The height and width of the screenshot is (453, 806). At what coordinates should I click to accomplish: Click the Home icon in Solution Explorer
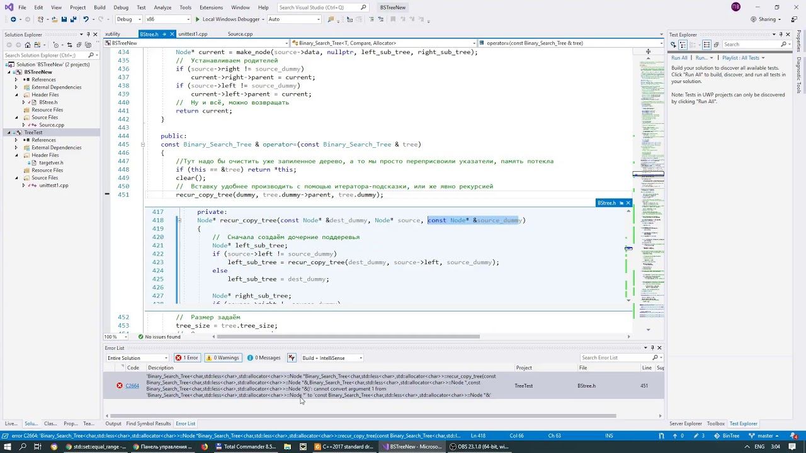[x=27, y=45]
